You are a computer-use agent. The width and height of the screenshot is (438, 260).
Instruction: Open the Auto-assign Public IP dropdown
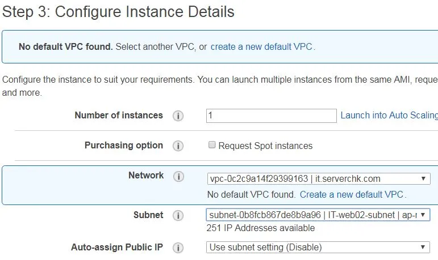click(x=318, y=247)
